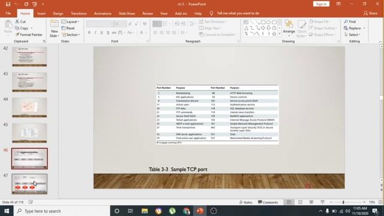The height and width of the screenshot is (216, 384).
Task: Switch to the Design tab
Action: (58, 13)
